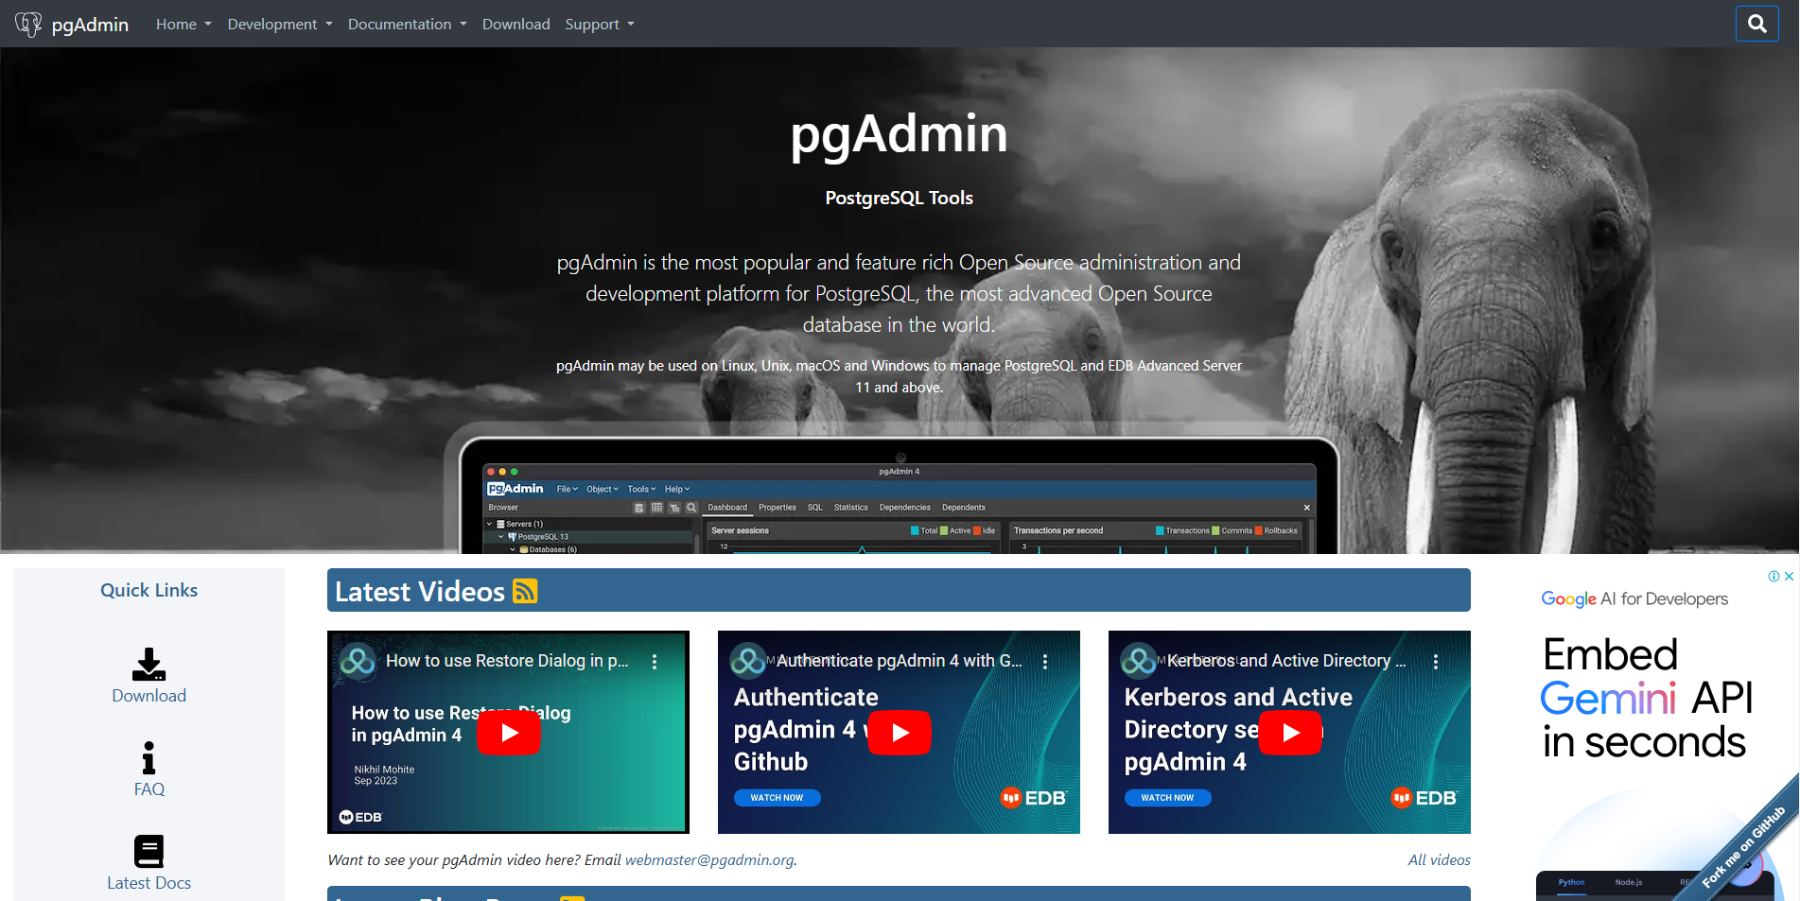The image size is (1800, 901).
Task: Click the Latest Videos heading
Action: click(420, 592)
